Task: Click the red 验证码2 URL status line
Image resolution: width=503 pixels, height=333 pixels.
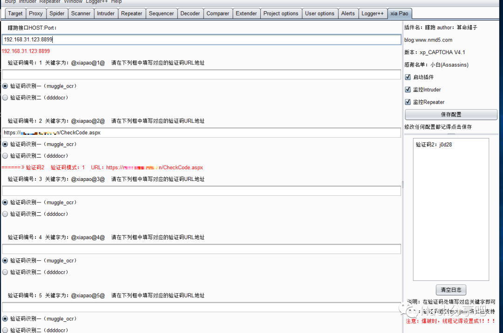Action: click(102, 167)
